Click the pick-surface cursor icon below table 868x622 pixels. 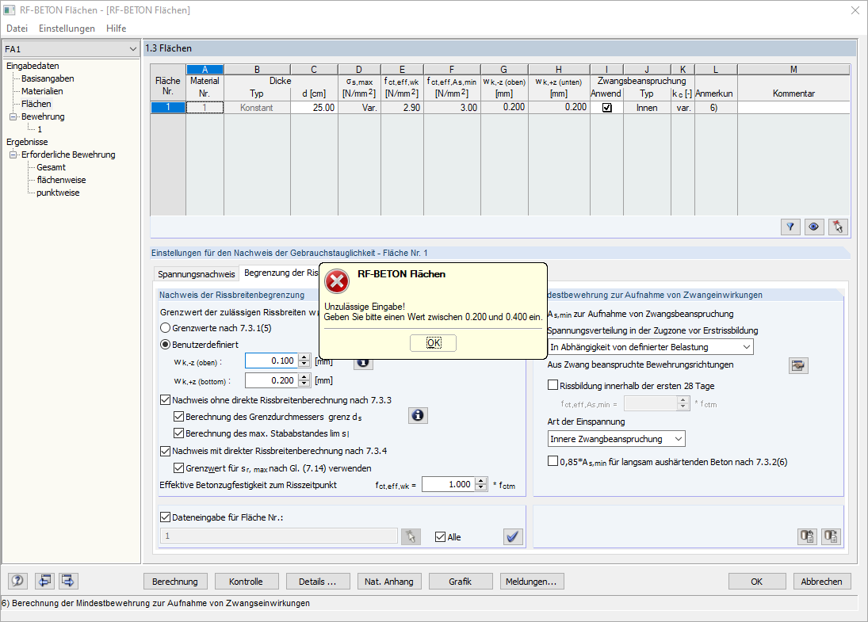tap(838, 227)
